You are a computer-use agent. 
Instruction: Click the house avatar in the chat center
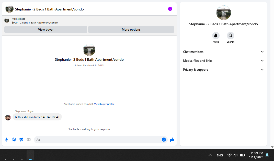(89, 50)
